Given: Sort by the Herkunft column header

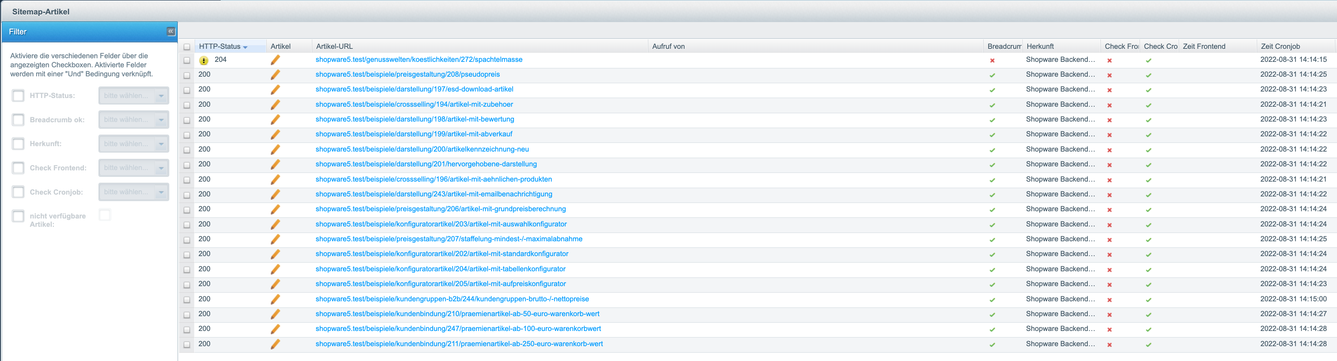Looking at the screenshot, I should click(x=1061, y=46).
